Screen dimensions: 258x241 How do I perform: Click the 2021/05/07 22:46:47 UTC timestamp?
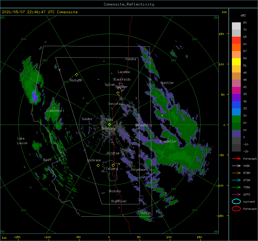click(40, 12)
